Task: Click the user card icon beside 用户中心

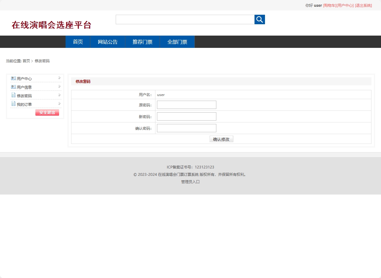Action: click(14, 78)
